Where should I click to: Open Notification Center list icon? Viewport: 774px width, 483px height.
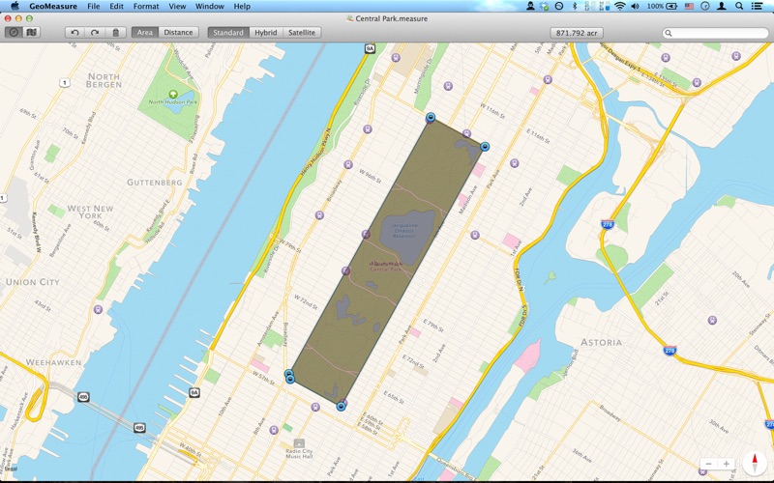click(x=757, y=6)
